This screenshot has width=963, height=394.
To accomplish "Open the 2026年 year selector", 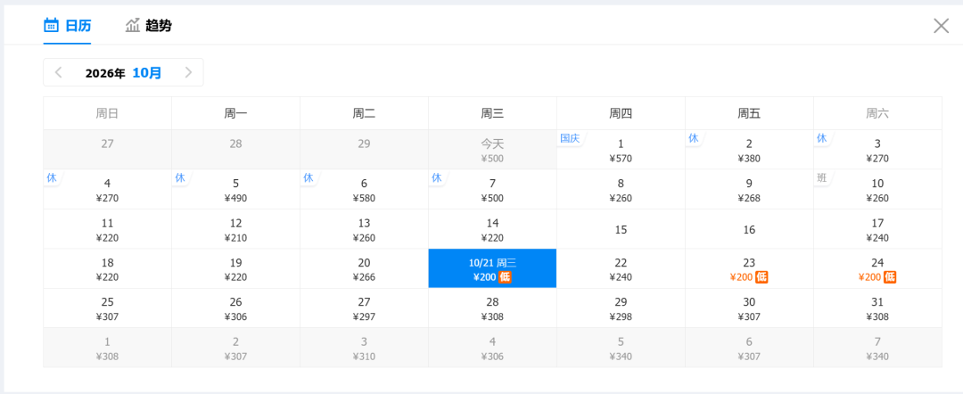I will coord(105,73).
